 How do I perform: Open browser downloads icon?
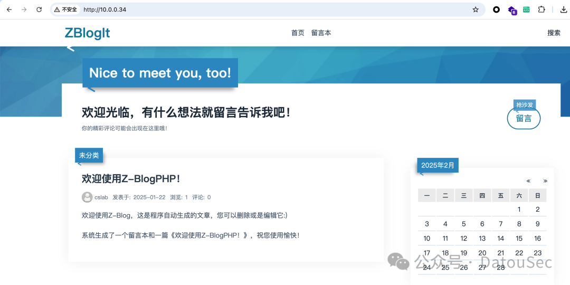[x=564, y=10]
